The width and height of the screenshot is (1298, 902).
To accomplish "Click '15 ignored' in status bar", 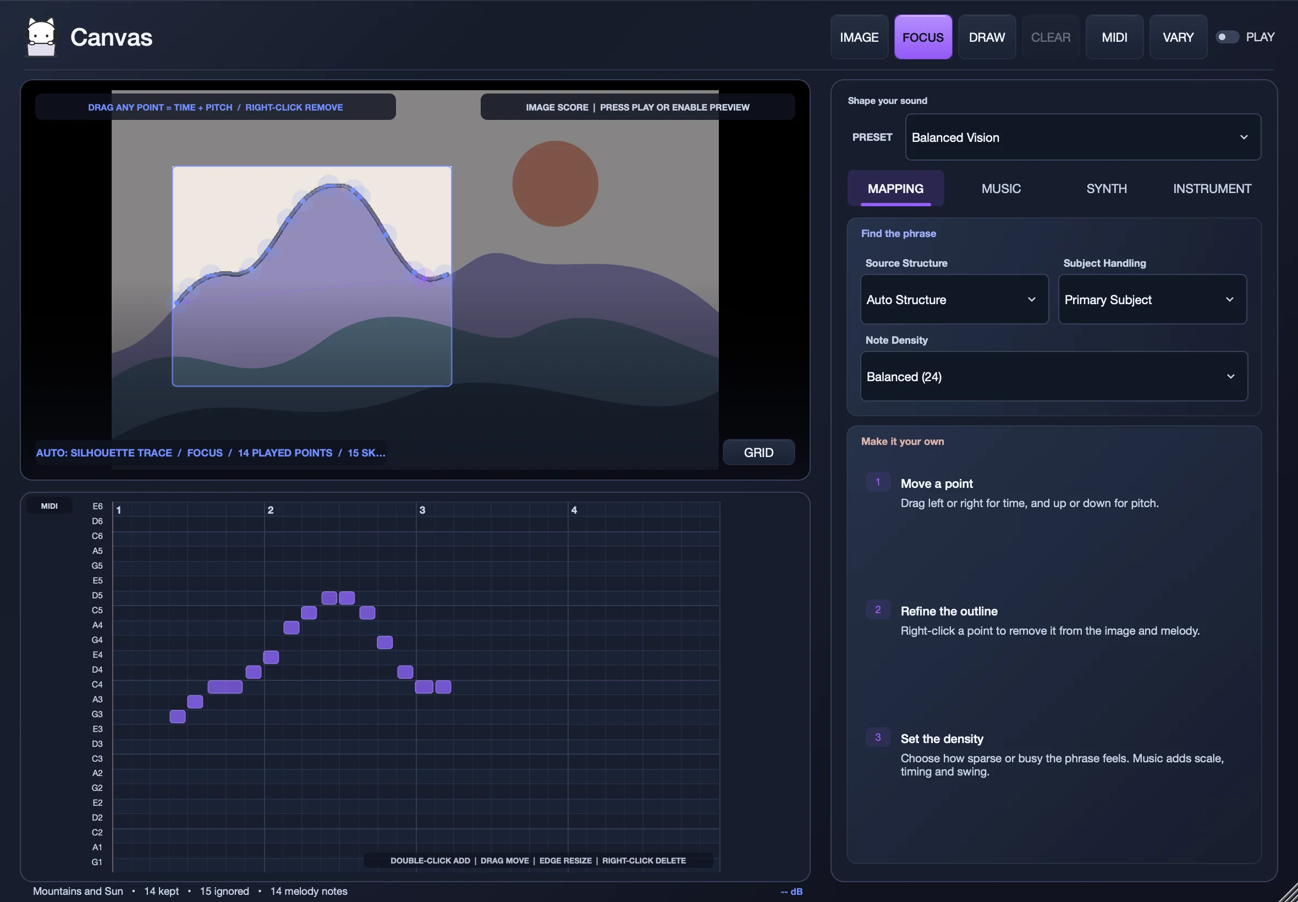I will click(224, 891).
